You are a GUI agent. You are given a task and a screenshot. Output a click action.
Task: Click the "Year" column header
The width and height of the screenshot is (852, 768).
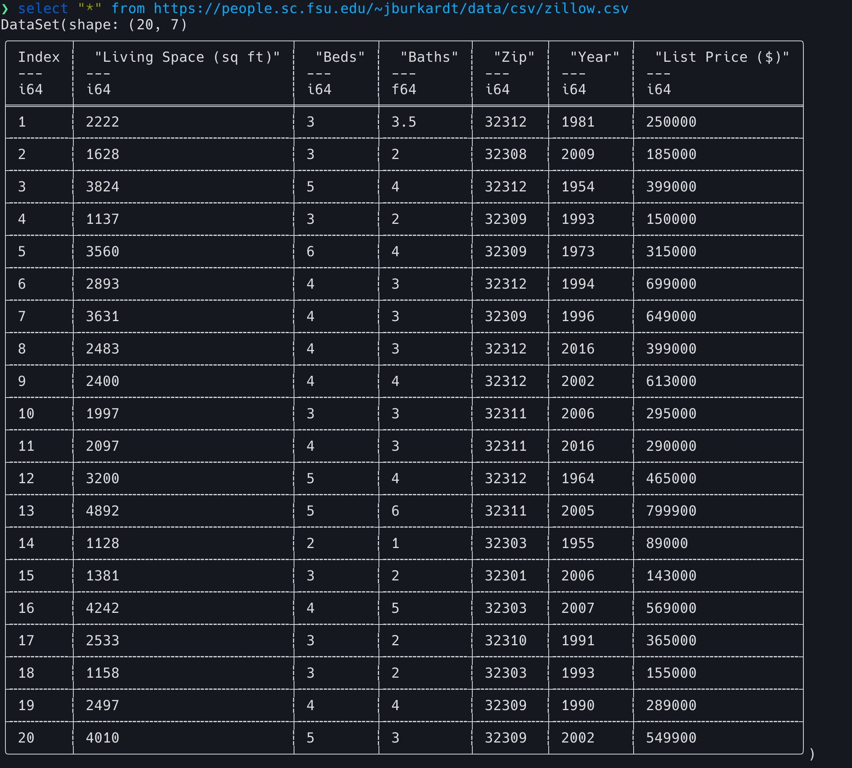(x=595, y=57)
